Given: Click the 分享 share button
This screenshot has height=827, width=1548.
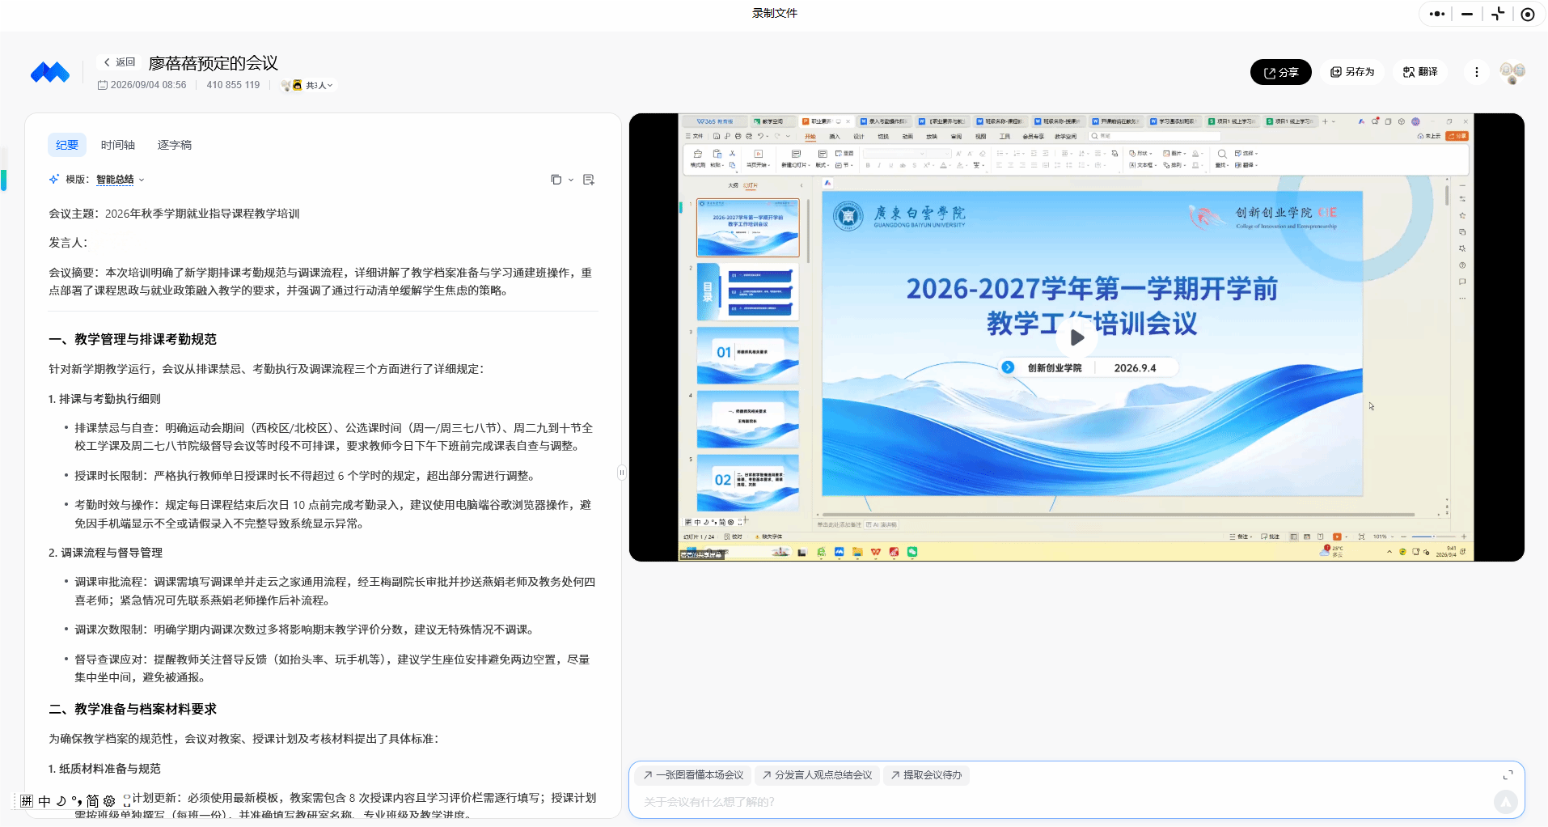Looking at the screenshot, I should coord(1281,72).
